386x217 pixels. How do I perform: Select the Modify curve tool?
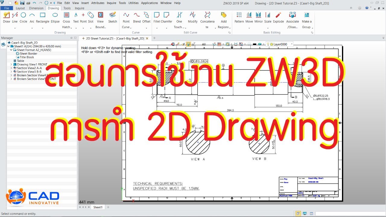click(192, 17)
